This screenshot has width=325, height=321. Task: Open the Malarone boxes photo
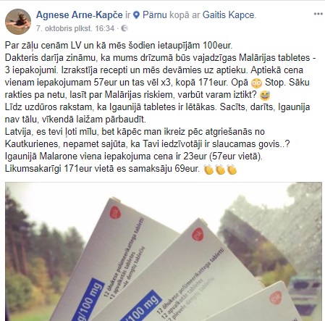click(164, 251)
